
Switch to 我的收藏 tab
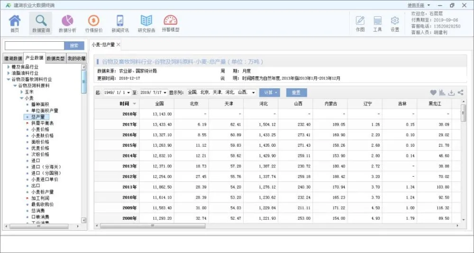(76, 58)
